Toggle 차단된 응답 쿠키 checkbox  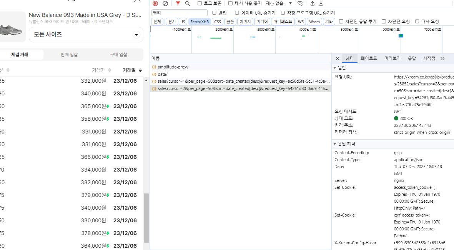tap(341, 22)
